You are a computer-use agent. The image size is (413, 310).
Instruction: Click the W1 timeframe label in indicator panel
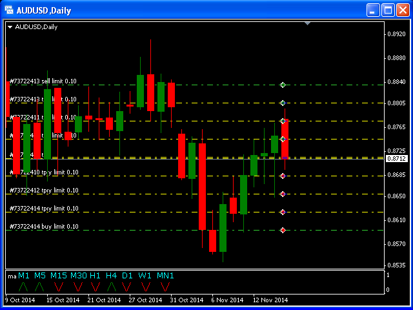pyautogui.click(x=145, y=276)
